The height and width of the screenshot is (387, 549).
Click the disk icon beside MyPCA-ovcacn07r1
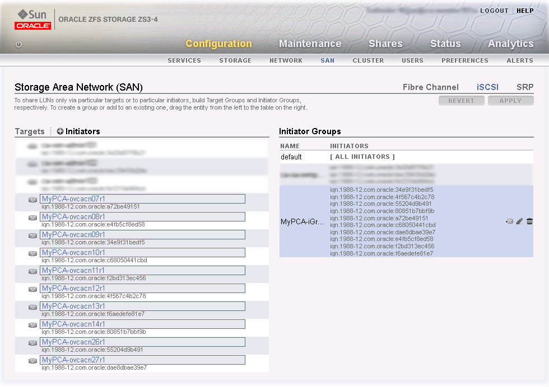click(32, 200)
